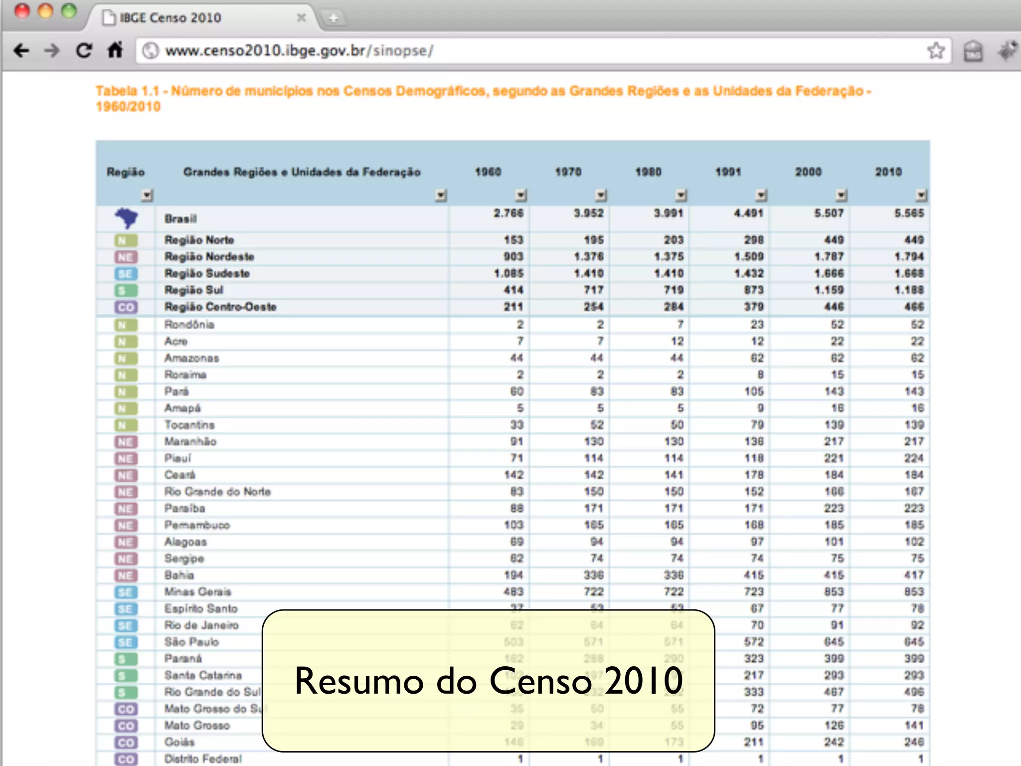Image resolution: width=1021 pixels, height=766 pixels.
Task: Select the Região Sudeste row label
Action: [x=207, y=273]
